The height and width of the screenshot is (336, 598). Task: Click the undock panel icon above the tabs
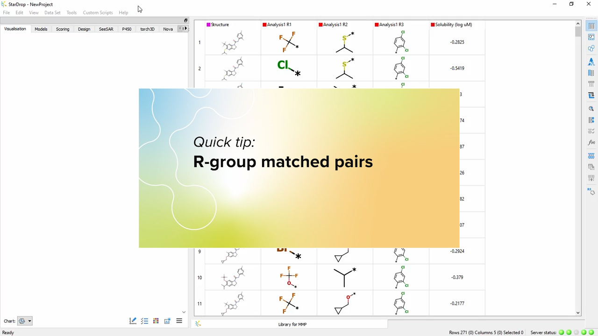point(185,21)
